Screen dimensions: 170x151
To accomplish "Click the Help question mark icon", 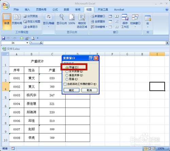I will tap(167, 10).
